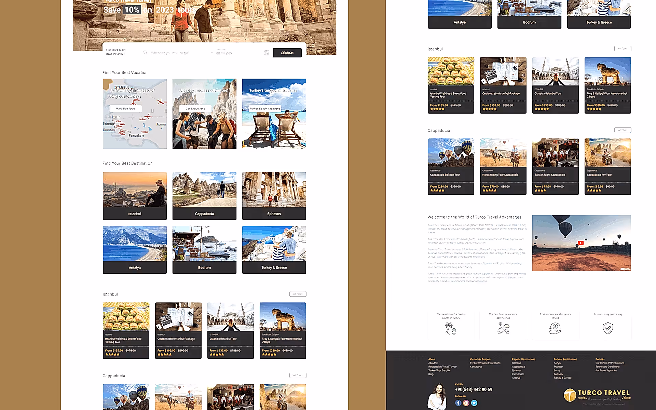Open the Facebook icon in the footer
The image size is (656, 410).
point(458,403)
